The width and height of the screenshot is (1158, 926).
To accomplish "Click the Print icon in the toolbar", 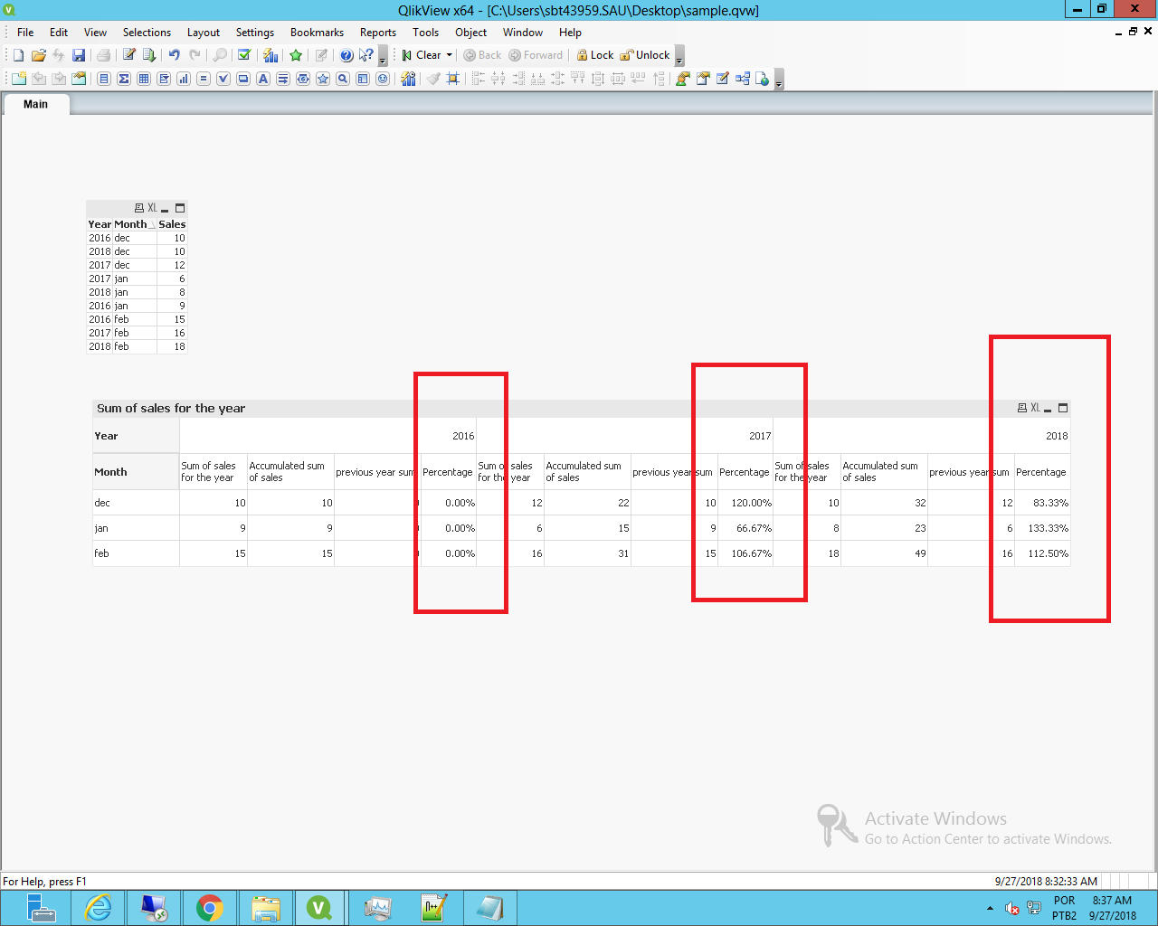I will pyautogui.click(x=103, y=55).
